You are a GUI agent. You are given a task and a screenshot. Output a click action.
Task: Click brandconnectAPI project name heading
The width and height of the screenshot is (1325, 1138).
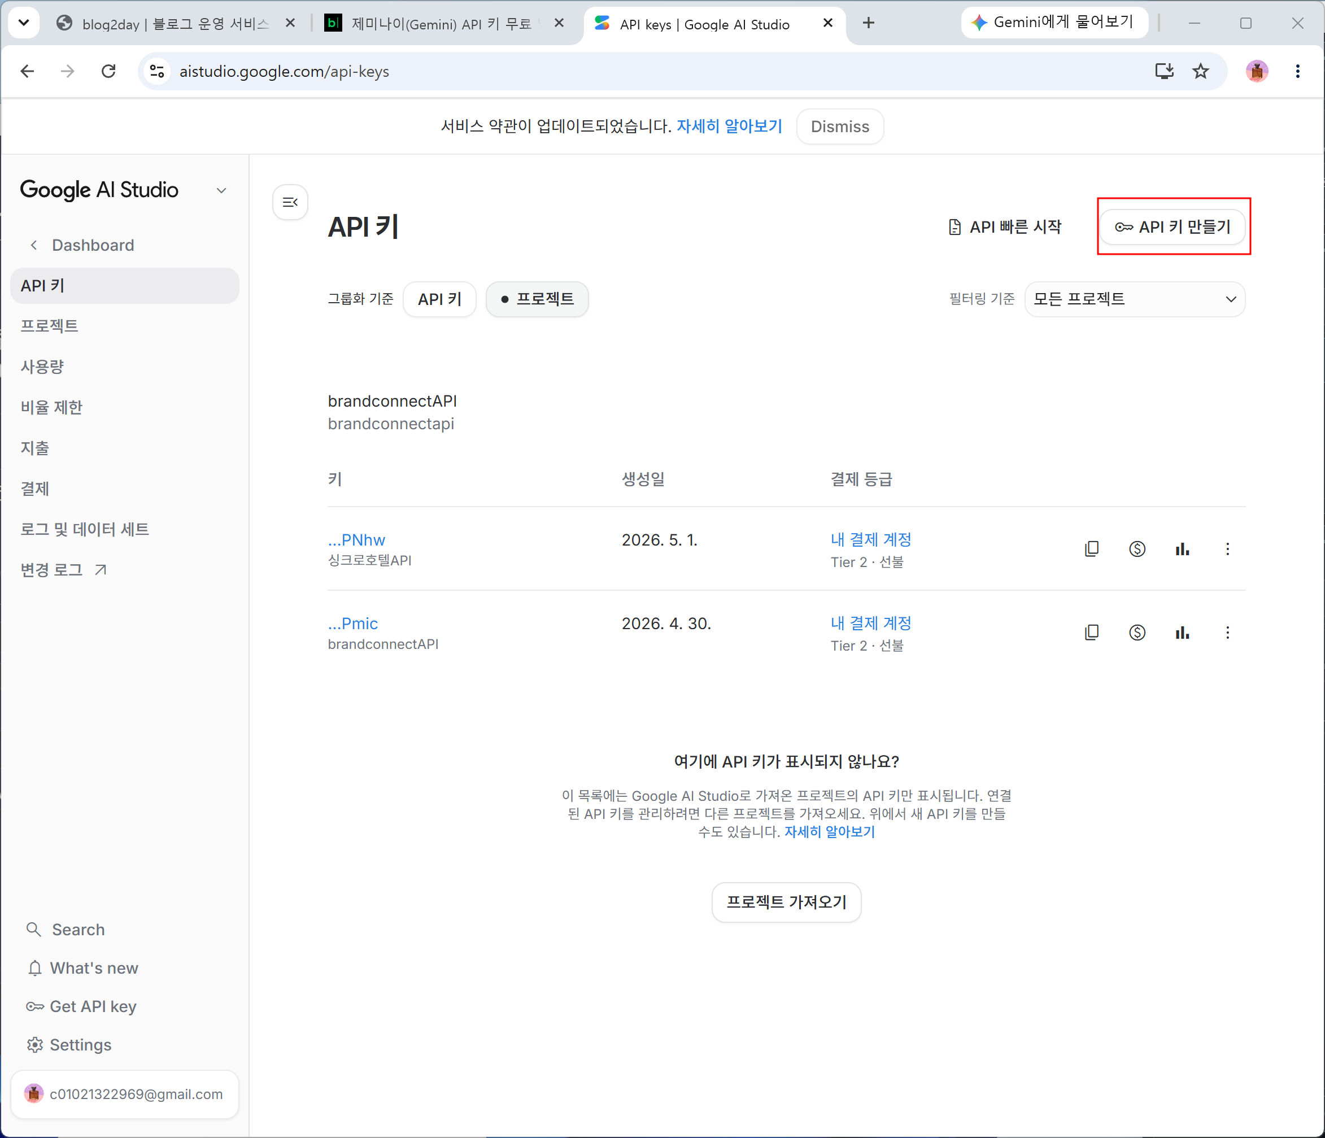[392, 401]
